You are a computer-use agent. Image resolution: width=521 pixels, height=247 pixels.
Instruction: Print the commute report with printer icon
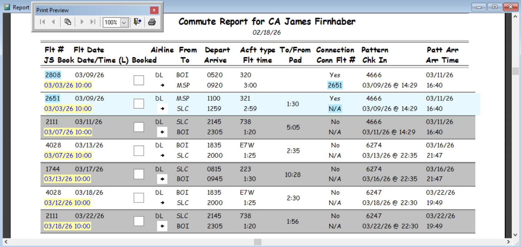coord(152,22)
